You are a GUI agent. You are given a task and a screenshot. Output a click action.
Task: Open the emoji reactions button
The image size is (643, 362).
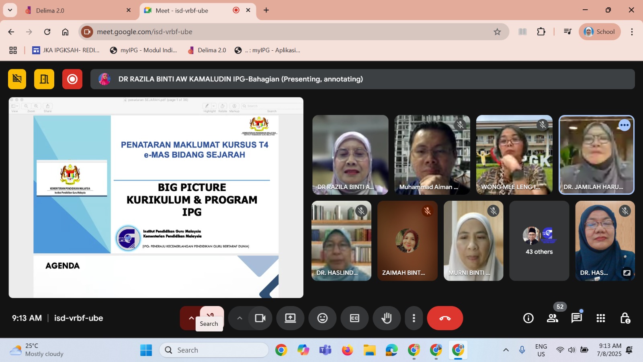(x=322, y=318)
